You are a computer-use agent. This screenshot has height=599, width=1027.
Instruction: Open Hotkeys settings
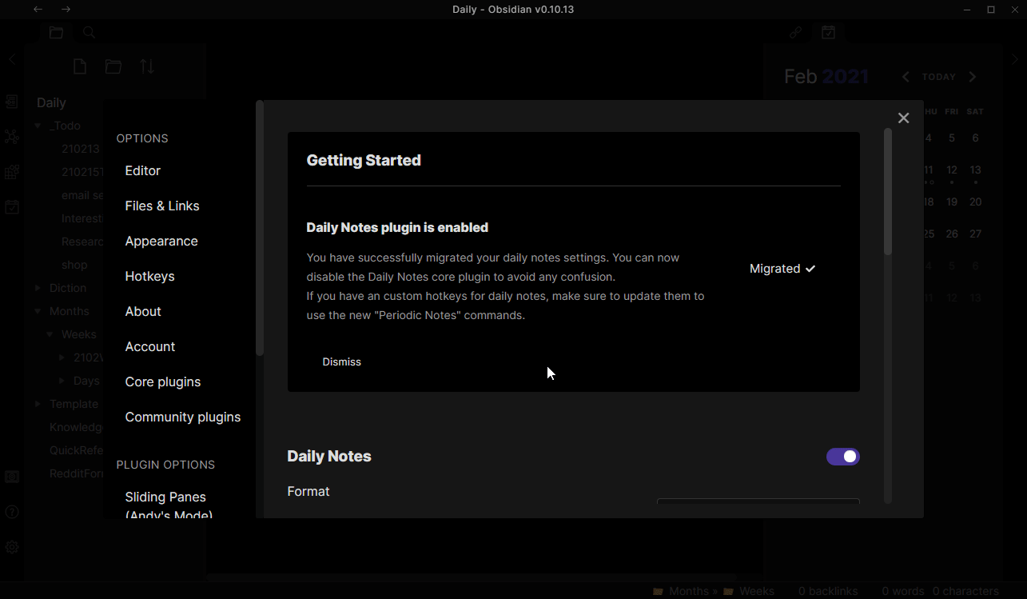pyautogui.click(x=150, y=276)
